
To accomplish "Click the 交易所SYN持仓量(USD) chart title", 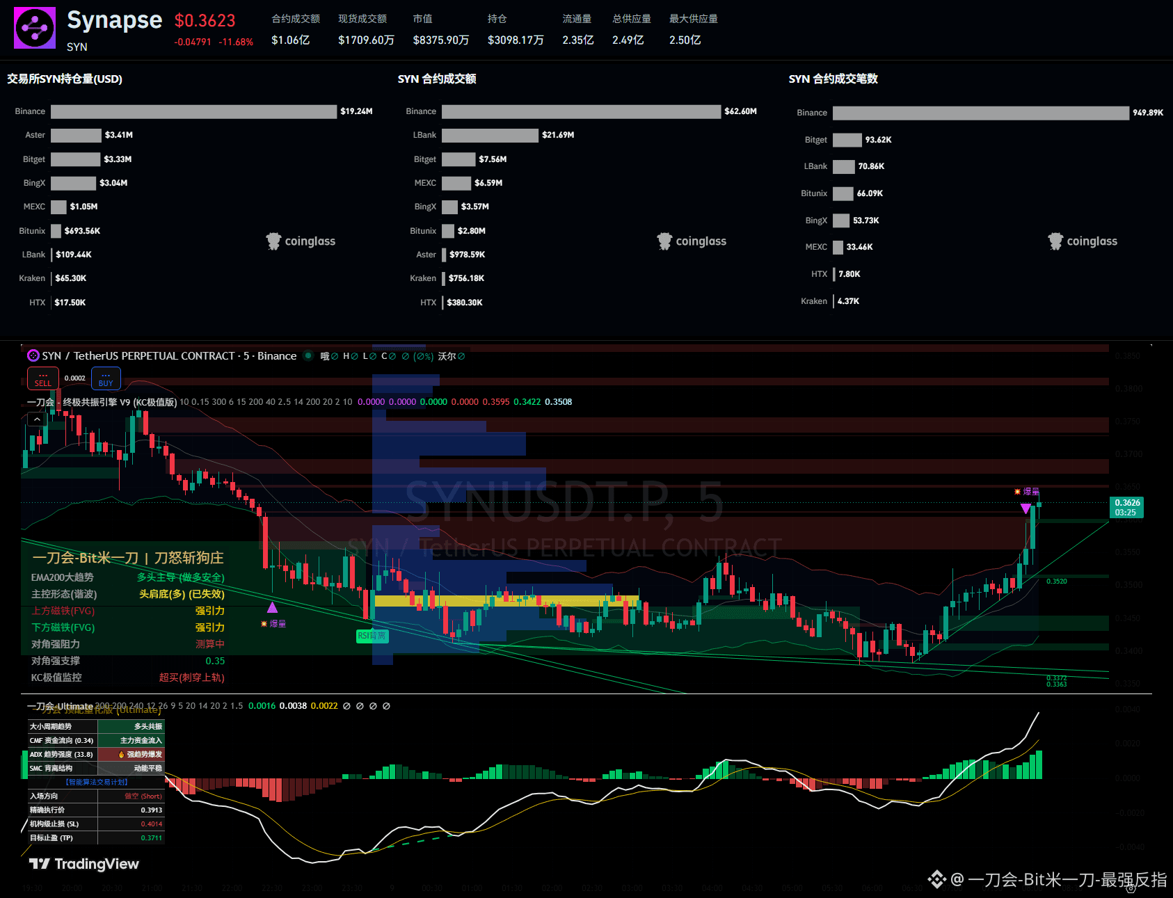I will click(x=65, y=79).
